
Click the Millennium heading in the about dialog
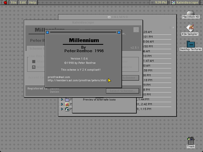coord(84,40)
